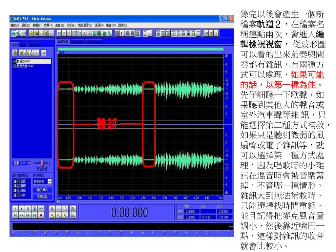Click the Fast Forward transport button

click(x=28, y=215)
